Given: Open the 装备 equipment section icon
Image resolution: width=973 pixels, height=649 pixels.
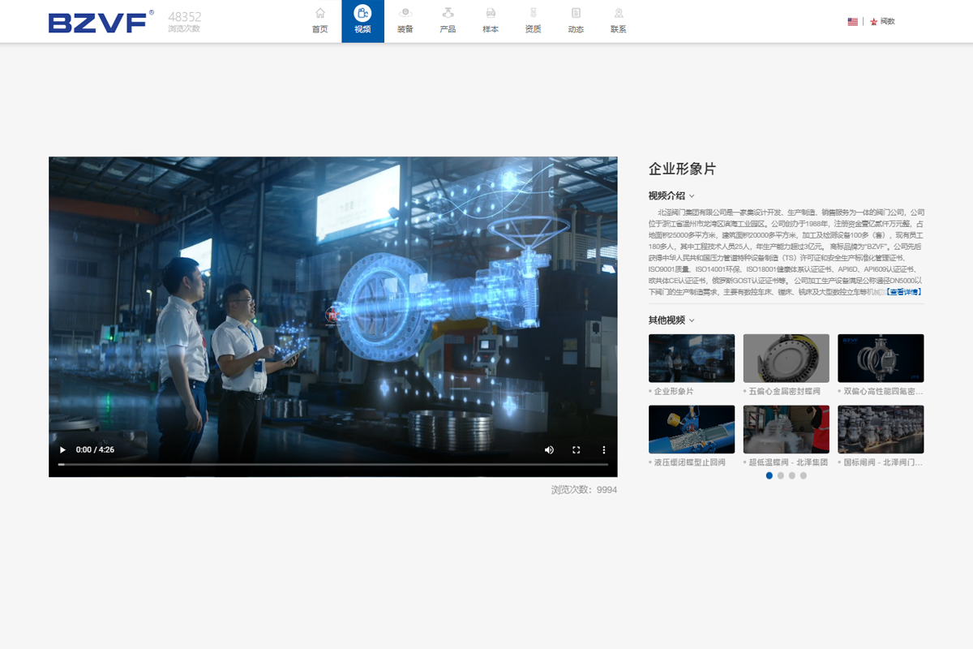Looking at the screenshot, I should pos(405,14).
